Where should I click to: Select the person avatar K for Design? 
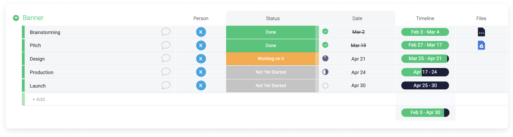[201, 59]
